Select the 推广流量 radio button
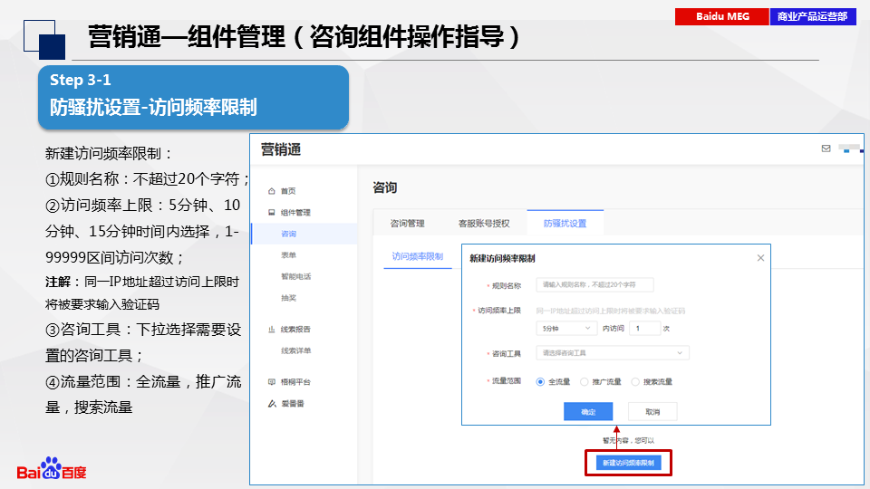The height and width of the screenshot is (489, 870). click(584, 382)
